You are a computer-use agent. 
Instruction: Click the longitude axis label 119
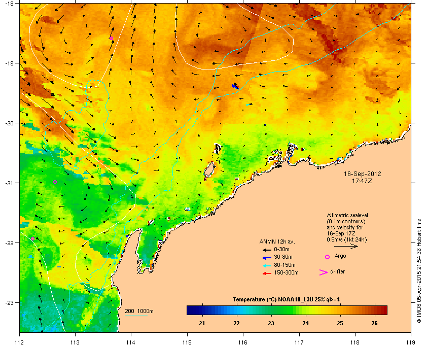click(411, 342)
